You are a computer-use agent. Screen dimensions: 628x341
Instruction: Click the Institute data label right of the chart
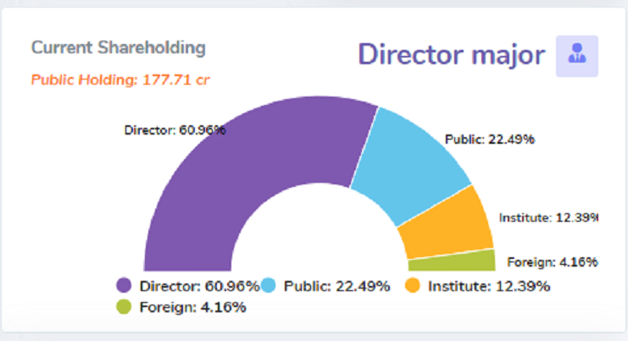548,217
